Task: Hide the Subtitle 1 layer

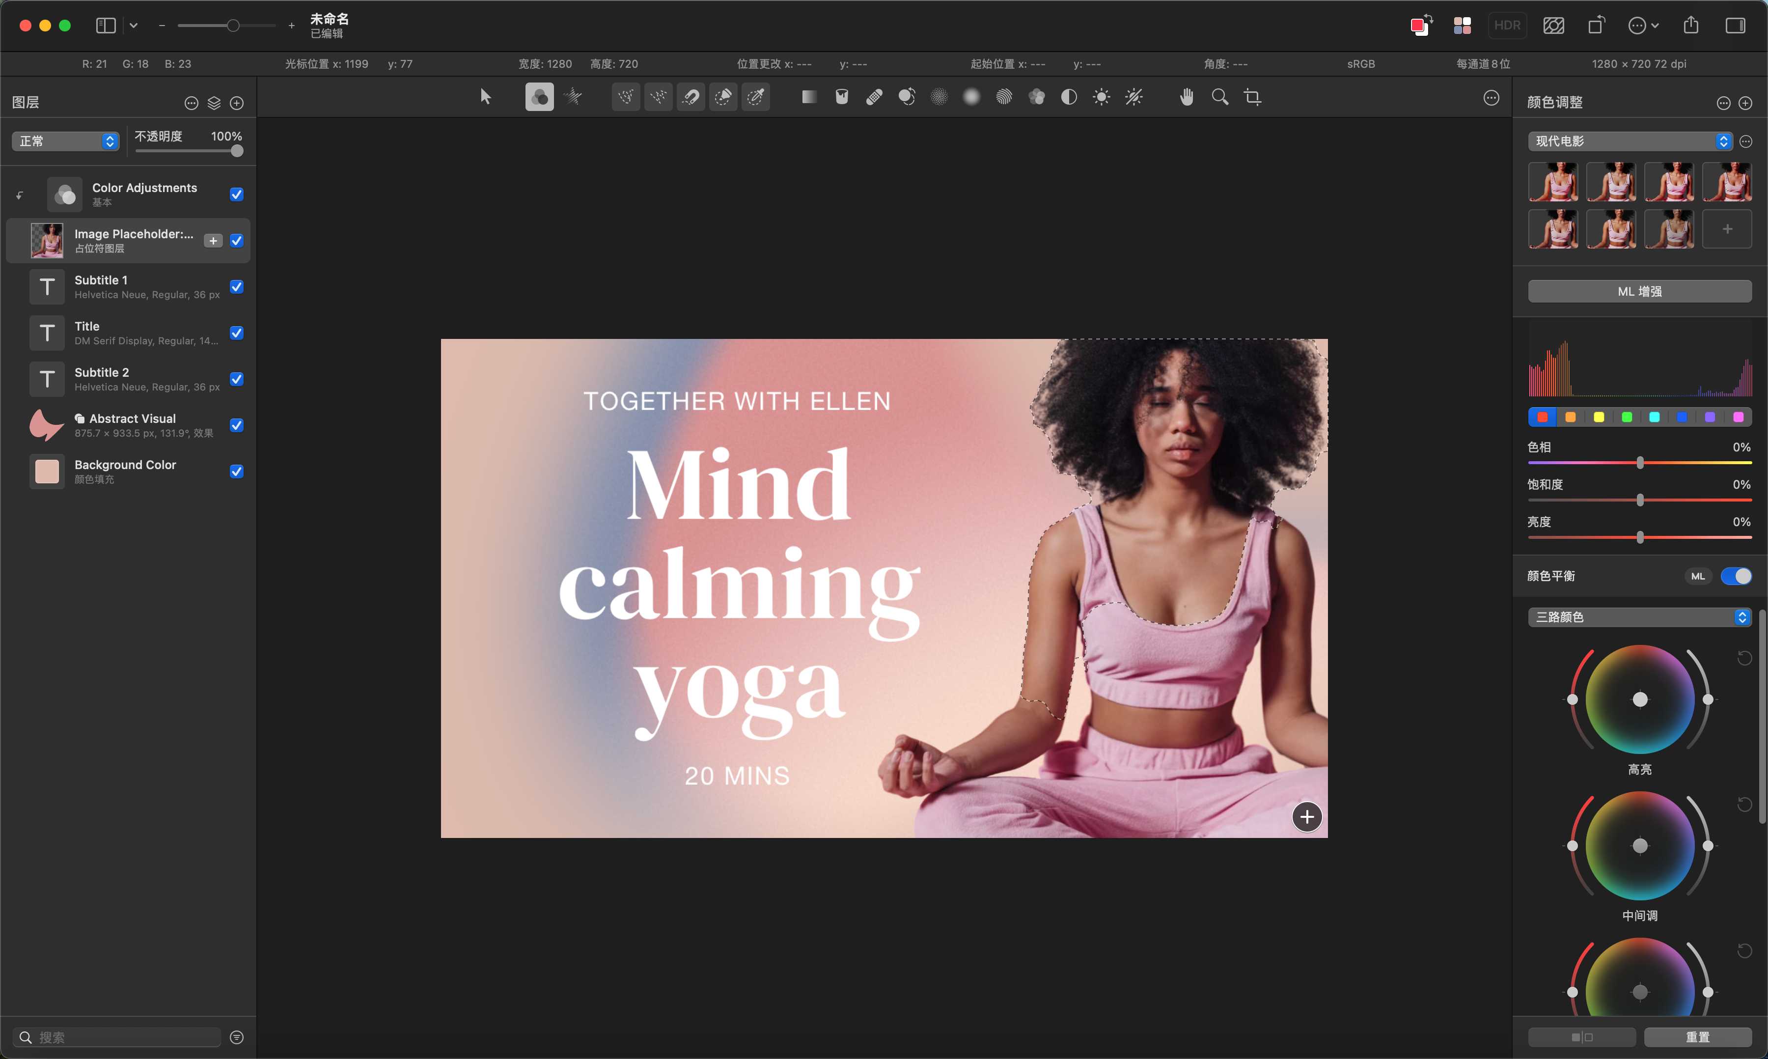Action: point(237,287)
